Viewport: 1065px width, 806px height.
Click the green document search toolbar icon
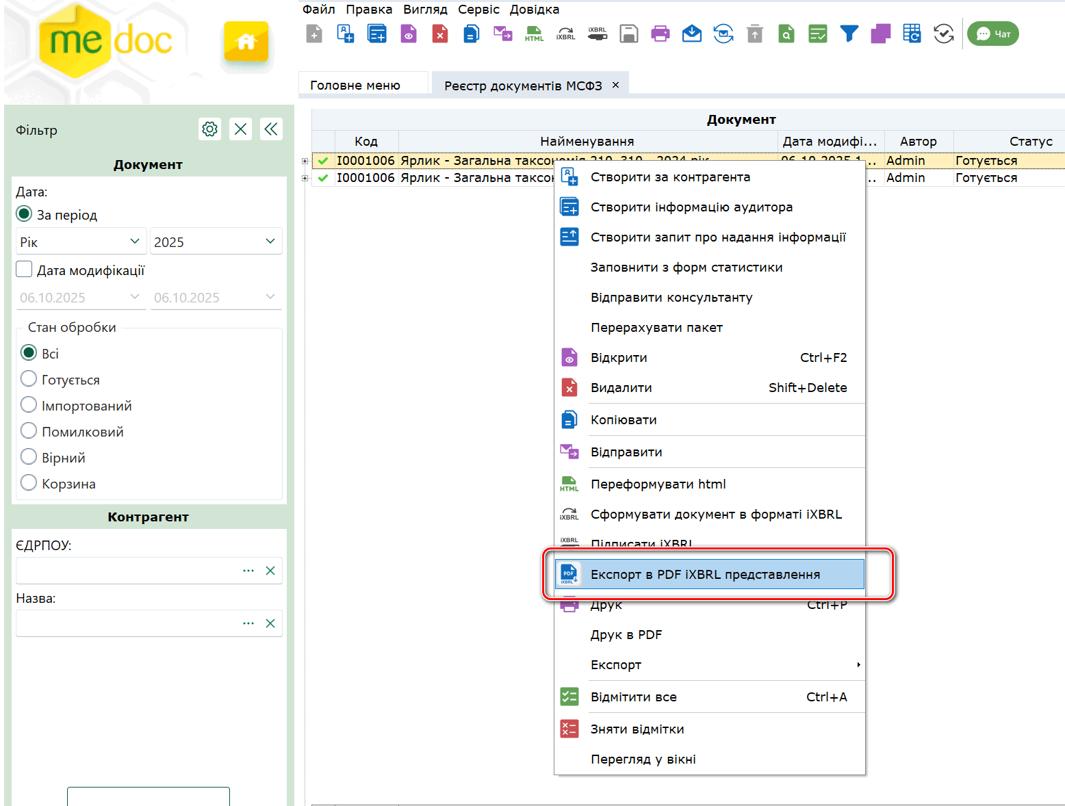pyautogui.click(x=786, y=34)
